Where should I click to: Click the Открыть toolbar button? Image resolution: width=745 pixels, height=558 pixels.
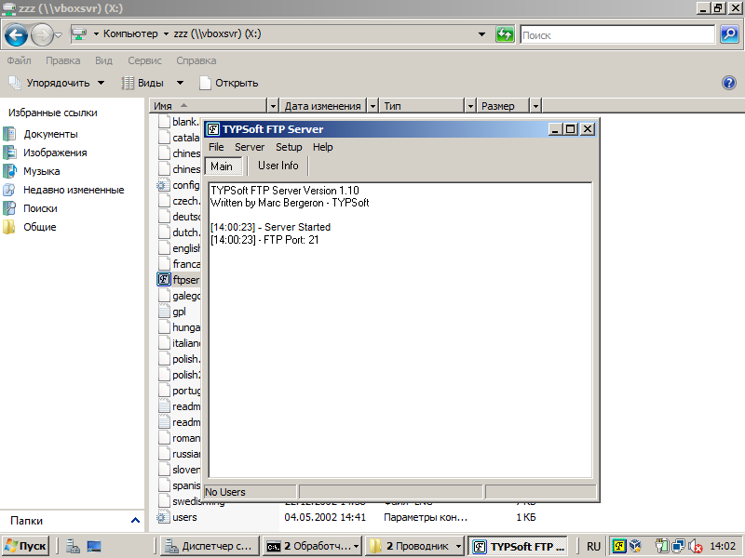click(x=229, y=83)
